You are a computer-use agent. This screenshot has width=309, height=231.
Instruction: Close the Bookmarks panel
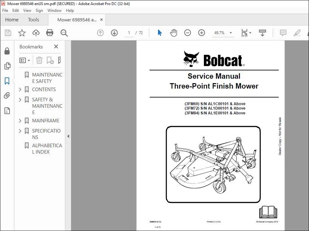coord(56,47)
